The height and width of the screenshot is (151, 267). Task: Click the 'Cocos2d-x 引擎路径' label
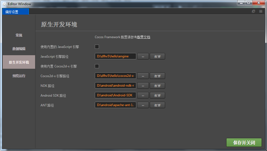coord(55,76)
